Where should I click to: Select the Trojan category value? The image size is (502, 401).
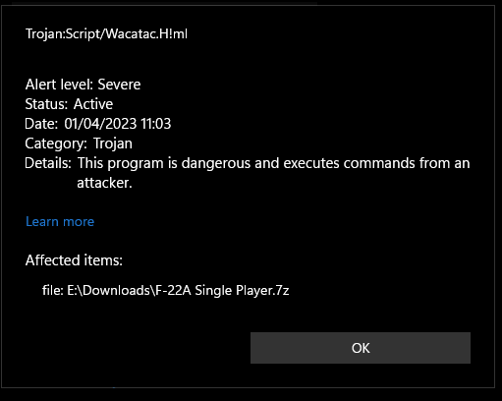(113, 143)
